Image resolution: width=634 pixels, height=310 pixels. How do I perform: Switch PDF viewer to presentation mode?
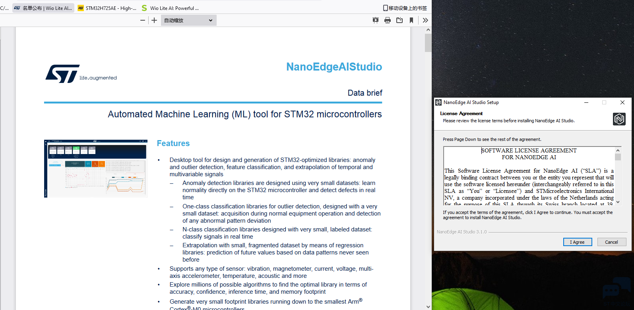(376, 20)
